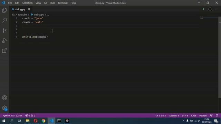Open the Manage gear icon
Viewport: 221px width, 124px height.
pos(4,108)
